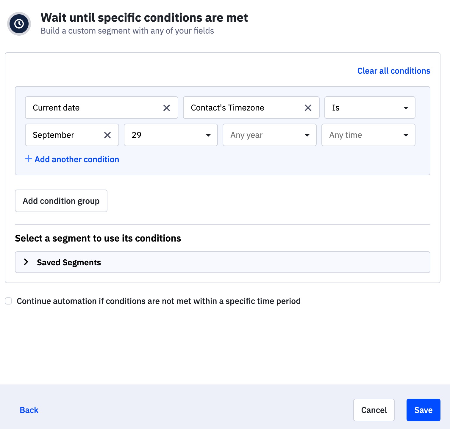
Task: Click Add another condition link
Action: coord(77,160)
